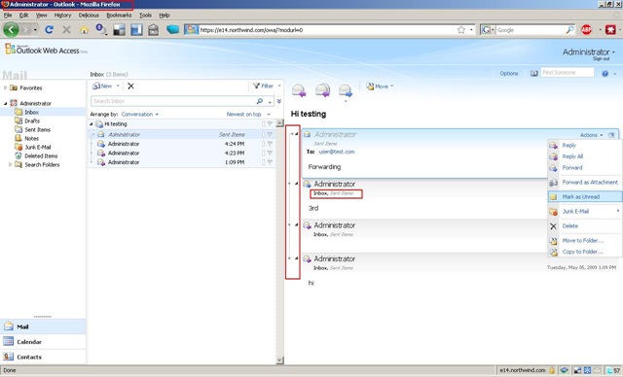The image size is (623, 377).
Task: Toggle flag on the 4:24 PM Administrator message
Action: (x=270, y=144)
